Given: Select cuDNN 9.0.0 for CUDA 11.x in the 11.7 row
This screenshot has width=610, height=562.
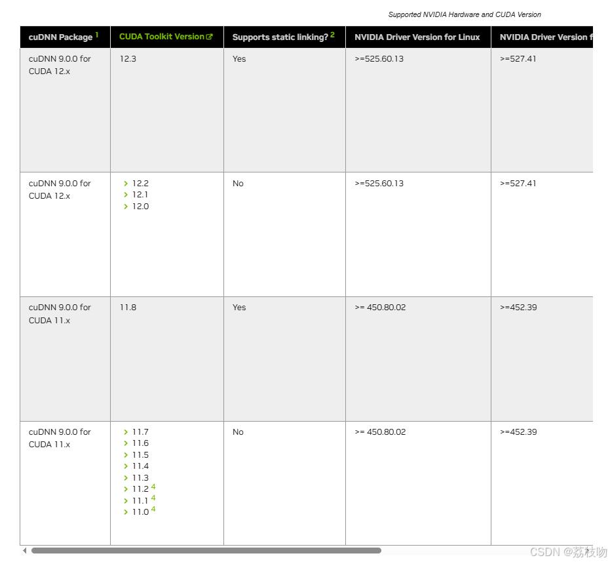Looking at the screenshot, I should click(x=60, y=438).
